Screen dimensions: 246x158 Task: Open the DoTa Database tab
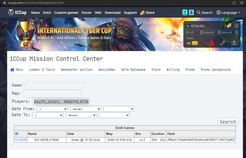[133, 70]
